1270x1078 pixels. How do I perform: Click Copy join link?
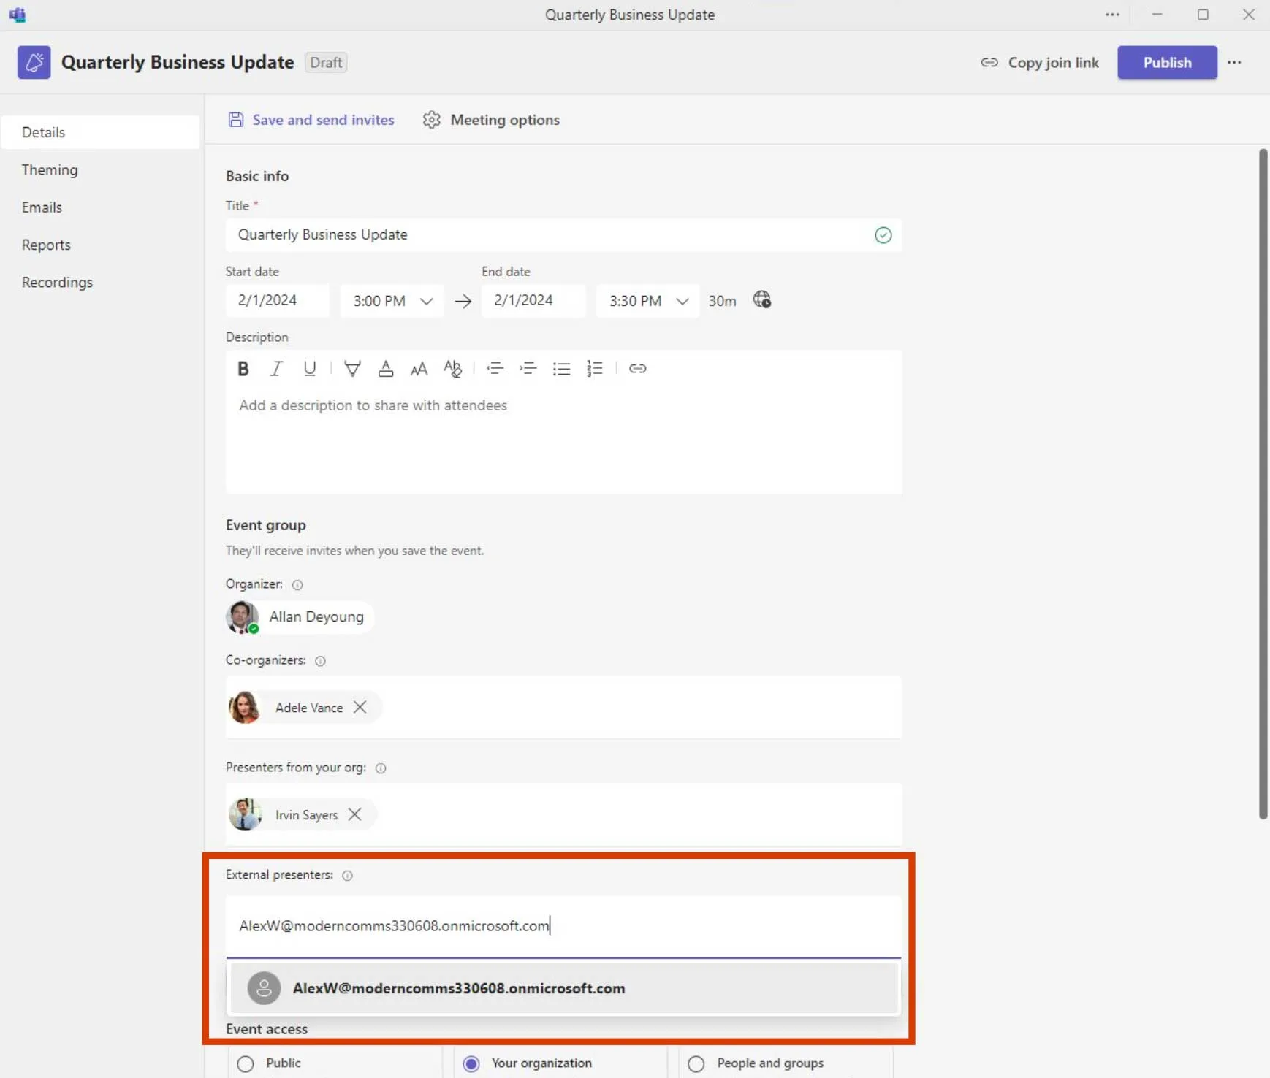point(1040,63)
